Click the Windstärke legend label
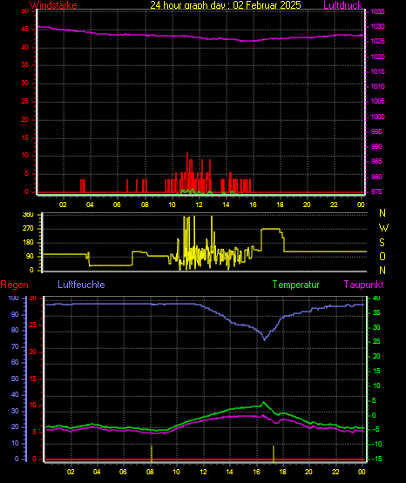 53,4
